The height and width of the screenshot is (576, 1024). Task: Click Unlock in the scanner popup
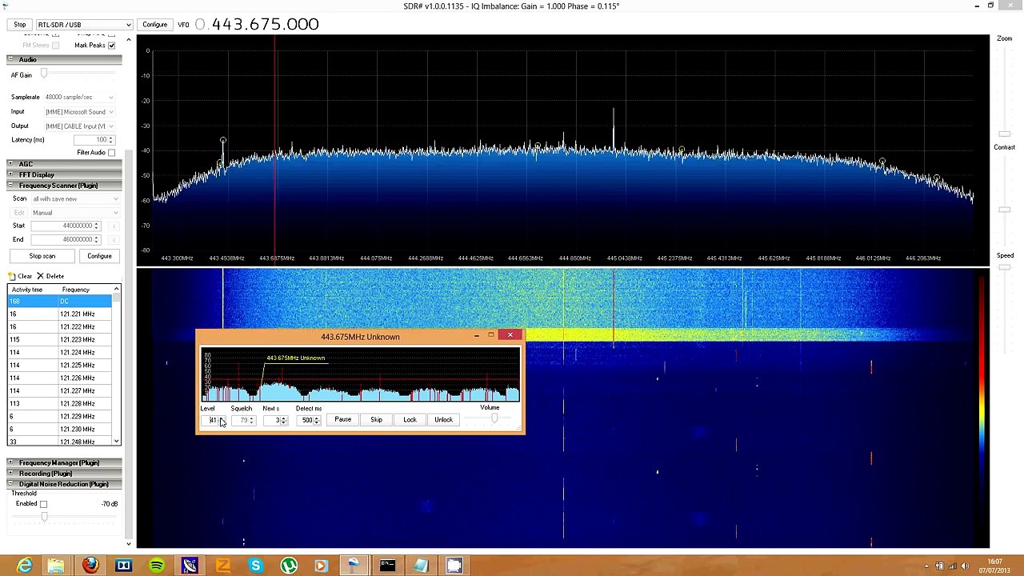(443, 420)
